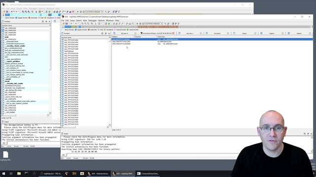Screen dimensions: 316x177
Task: Switch to the IDA View-A tab
Action: point(124,33)
